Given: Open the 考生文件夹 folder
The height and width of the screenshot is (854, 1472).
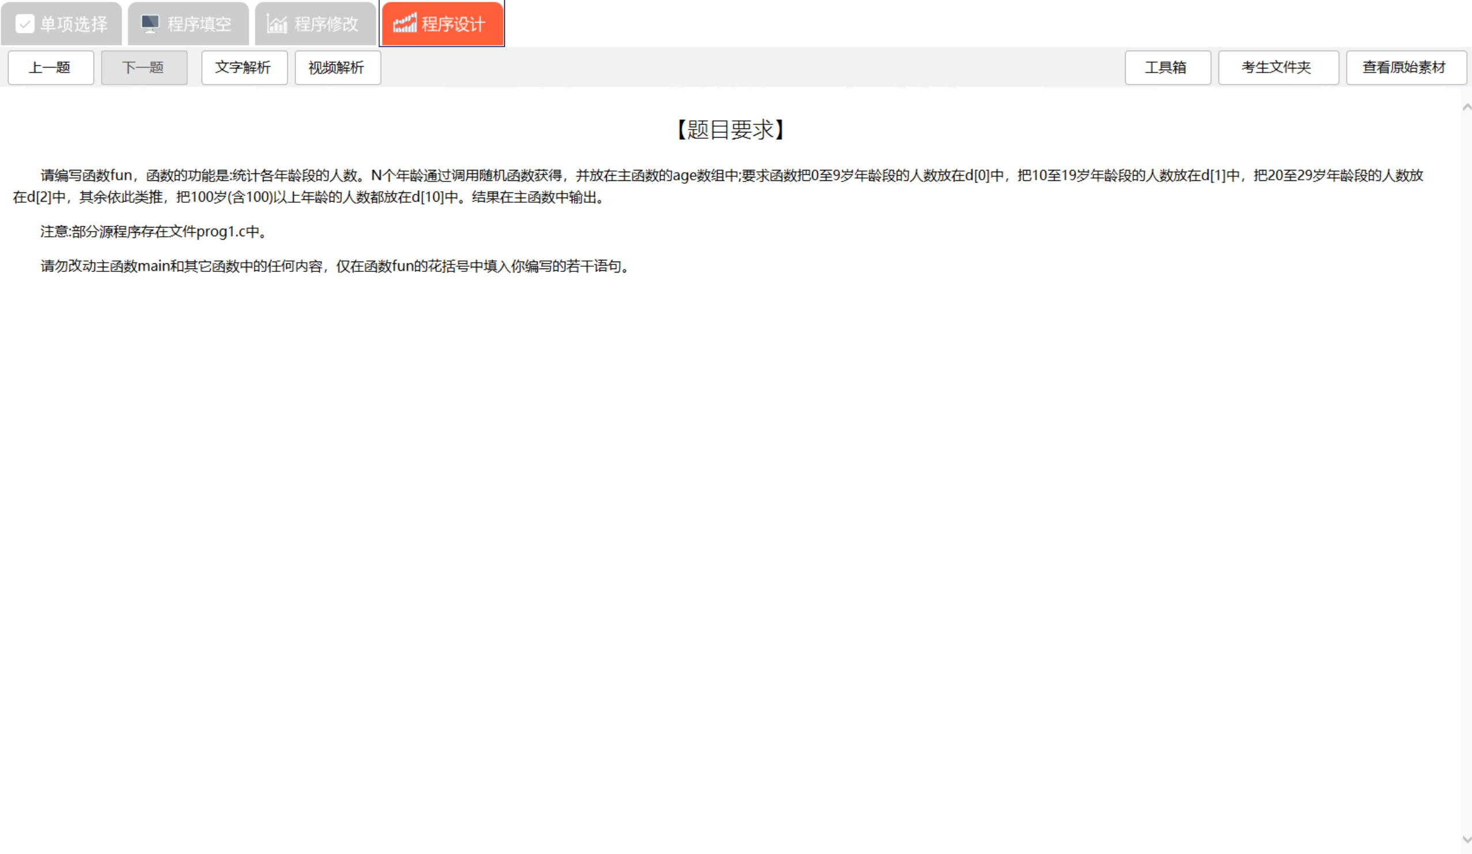Looking at the screenshot, I should tap(1278, 68).
